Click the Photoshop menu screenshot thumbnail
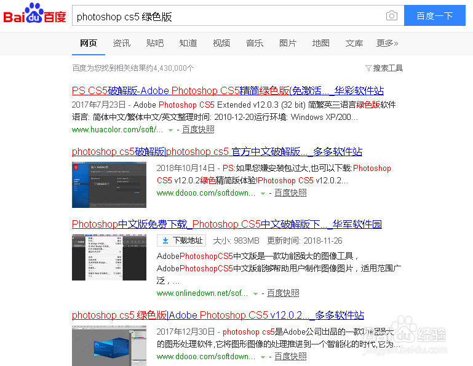The height and width of the screenshot is (366, 473). pos(109,258)
